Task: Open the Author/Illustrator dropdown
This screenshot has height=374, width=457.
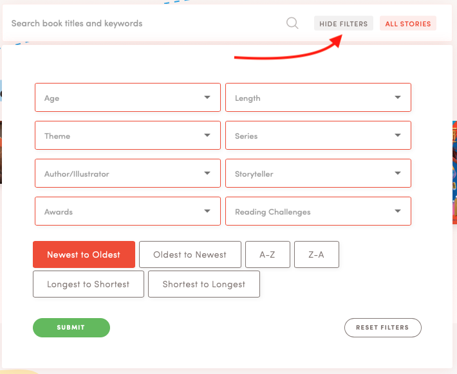Action: click(127, 174)
